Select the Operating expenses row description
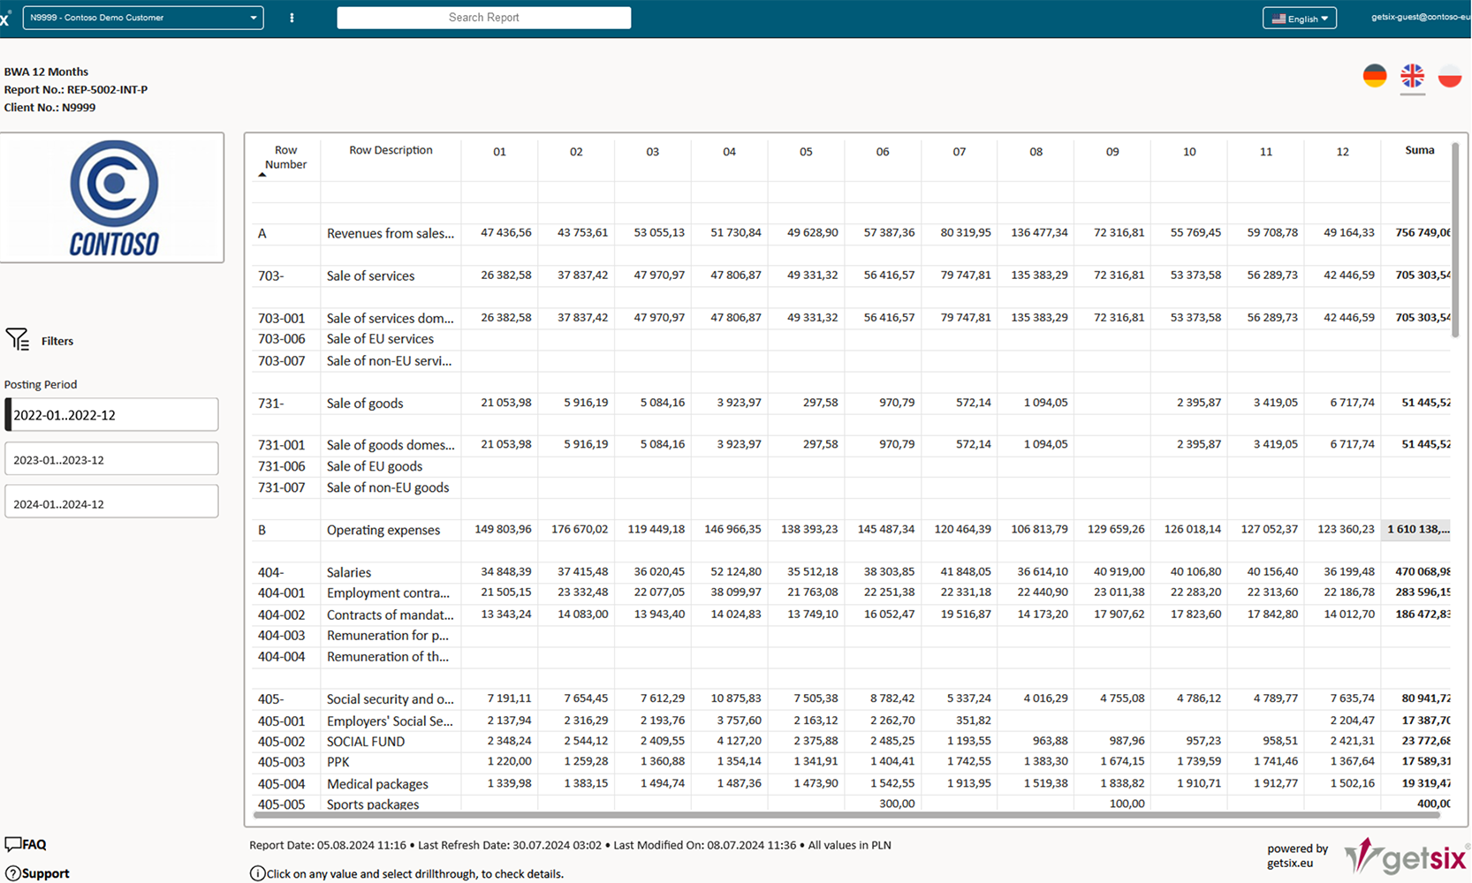Screen dimensions: 1472x883 (383, 530)
